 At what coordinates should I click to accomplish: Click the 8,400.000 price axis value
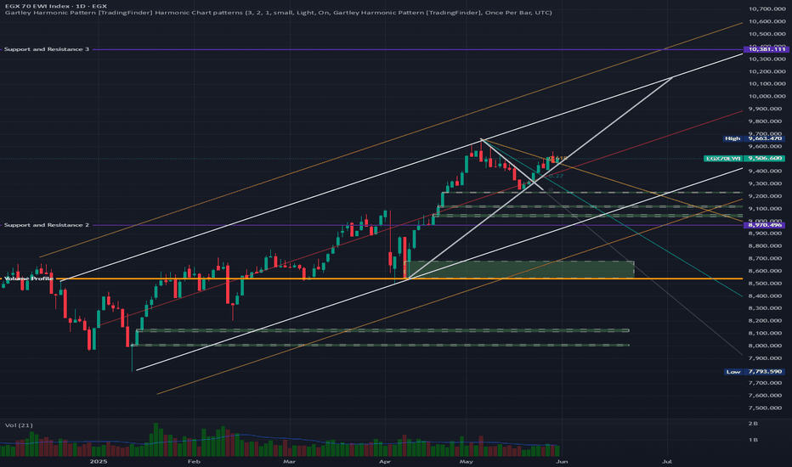click(x=767, y=295)
